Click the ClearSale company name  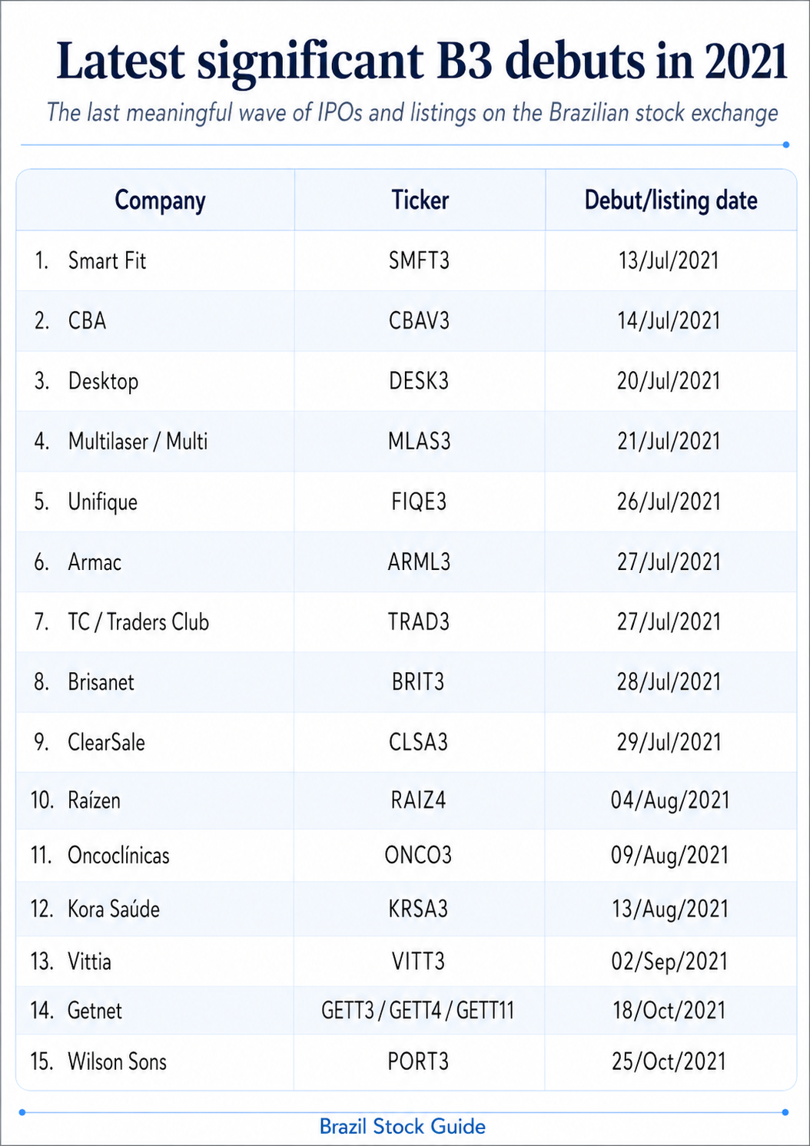[x=106, y=742]
